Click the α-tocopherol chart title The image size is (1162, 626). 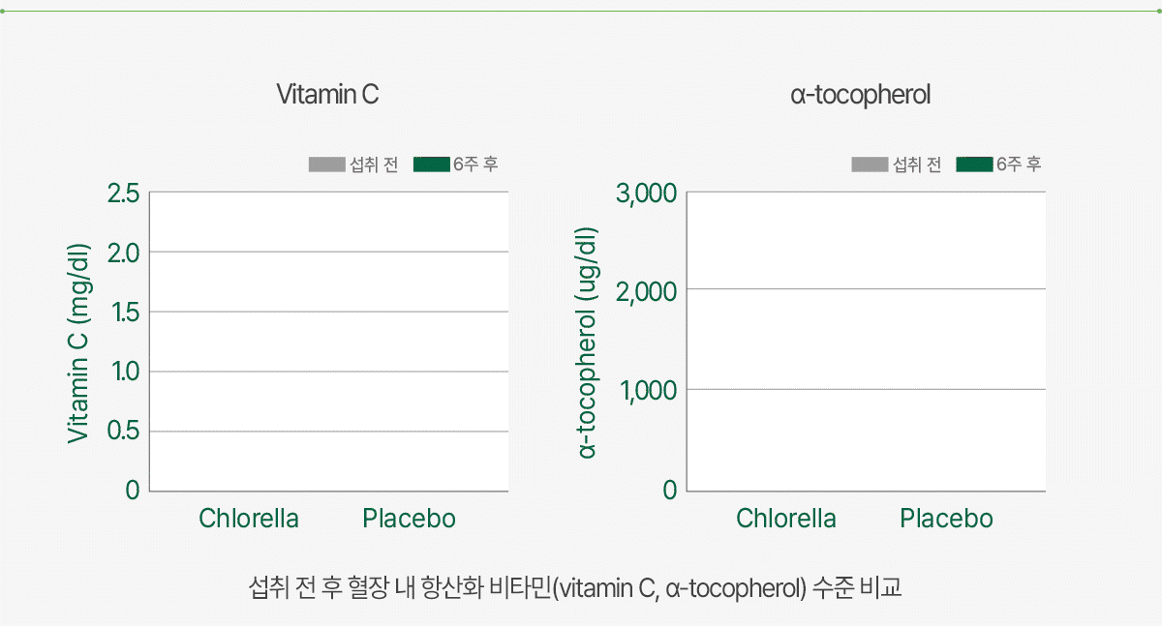pyautogui.click(x=860, y=95)
